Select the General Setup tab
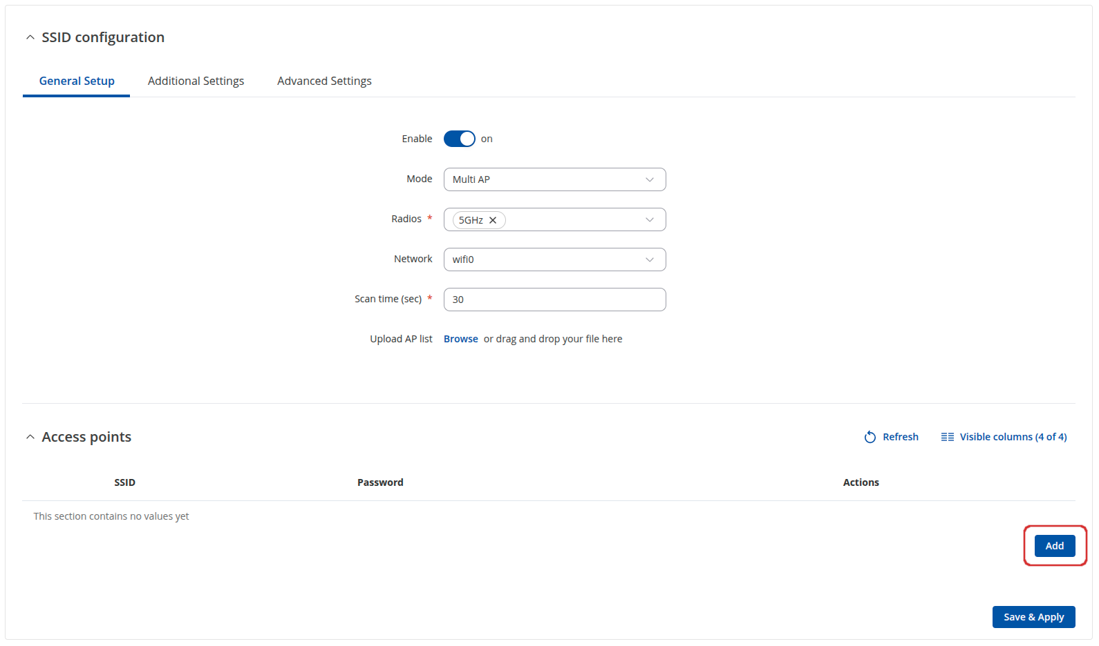Image resolution: width=1099 pixels, height=646 pixels. 77,81
